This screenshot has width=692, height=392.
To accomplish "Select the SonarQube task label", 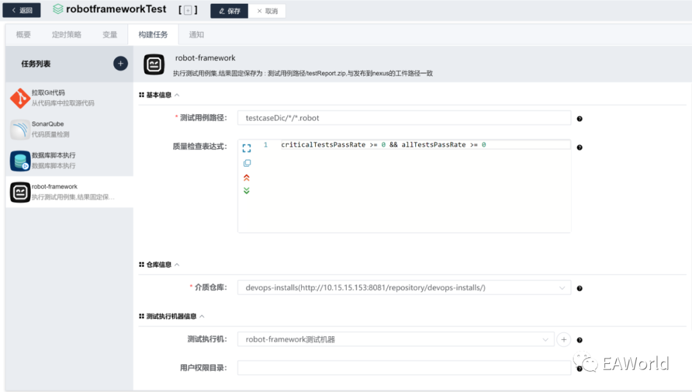I will coord(47,124).
